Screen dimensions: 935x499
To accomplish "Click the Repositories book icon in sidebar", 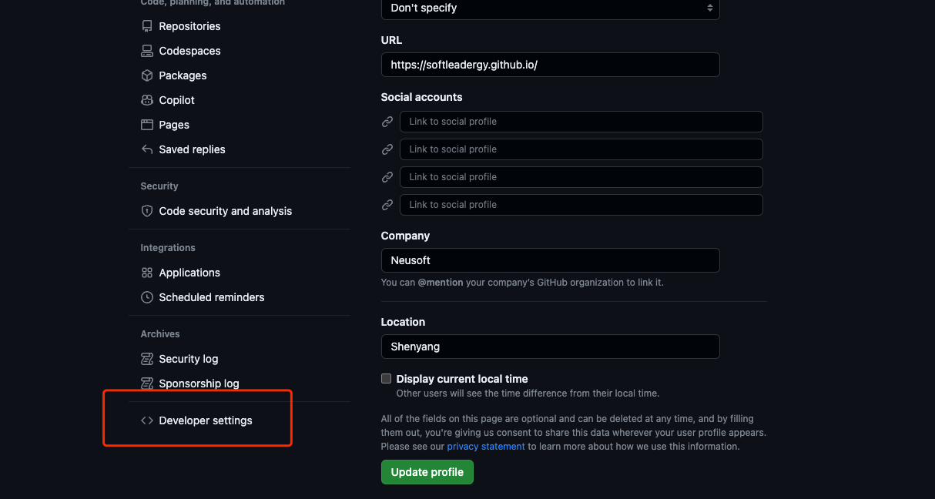I will point(147,26).
